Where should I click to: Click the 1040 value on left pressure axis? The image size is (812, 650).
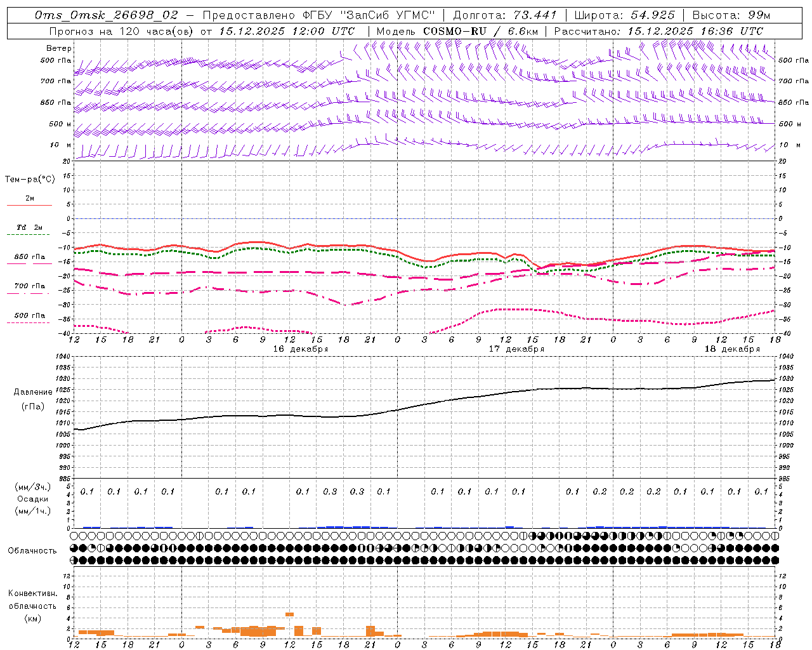tap(62, 357)
